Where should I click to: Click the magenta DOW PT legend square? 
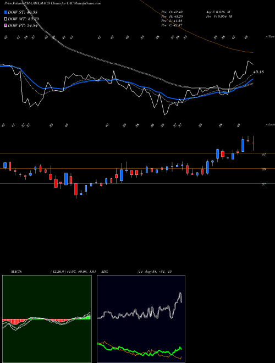[x=6, y=25]
